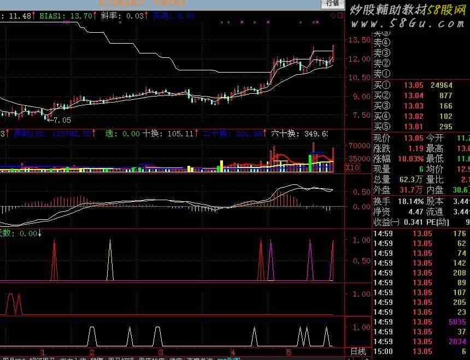Image resolution: width=470 pixels, height=360 pixels.
Task: Click the small red square icon beside the diamond
Action: [340, 16]
